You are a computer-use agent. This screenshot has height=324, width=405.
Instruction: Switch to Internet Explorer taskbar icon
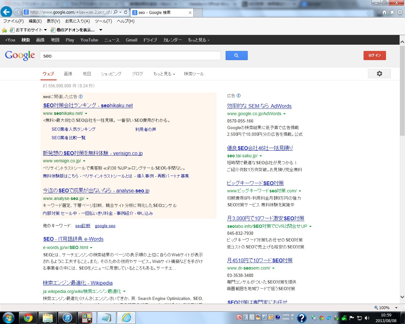[126, 318]
